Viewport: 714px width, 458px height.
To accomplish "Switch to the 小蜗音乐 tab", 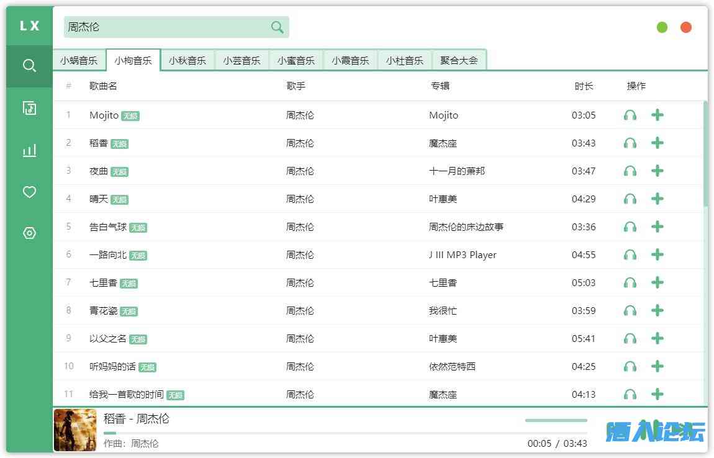I will (79, 61).
